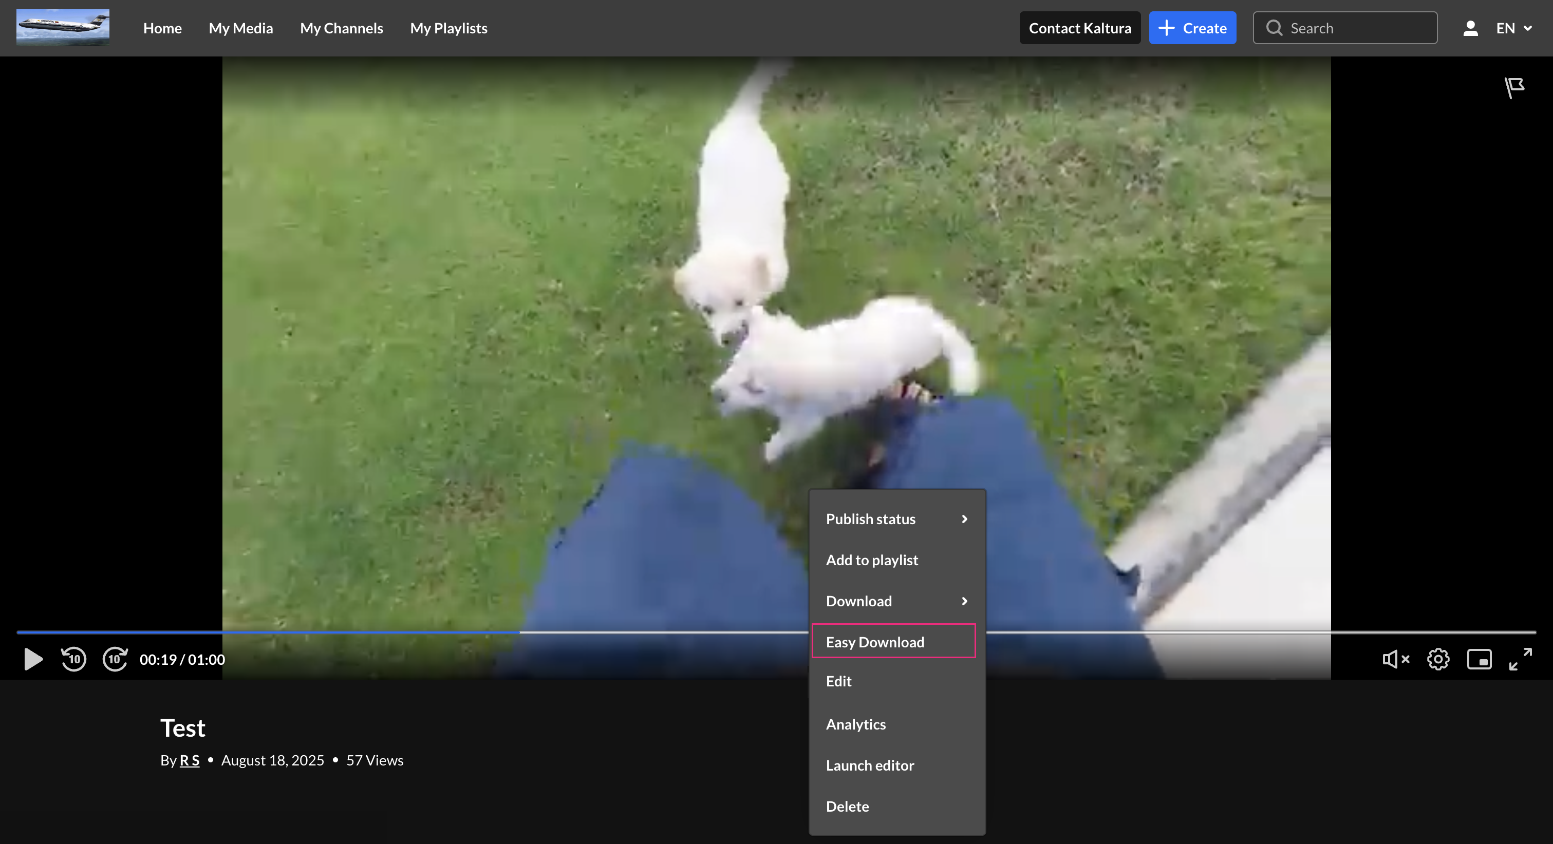1553x844 pixels.
Task: Enter fullscreen mode on the player
Action: (x=1520, y=659)
